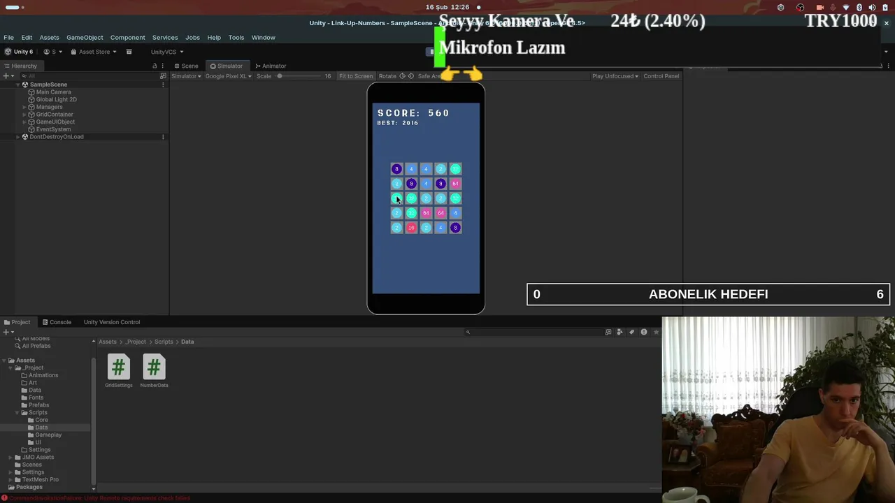Switch to the Scene tab

186,66
